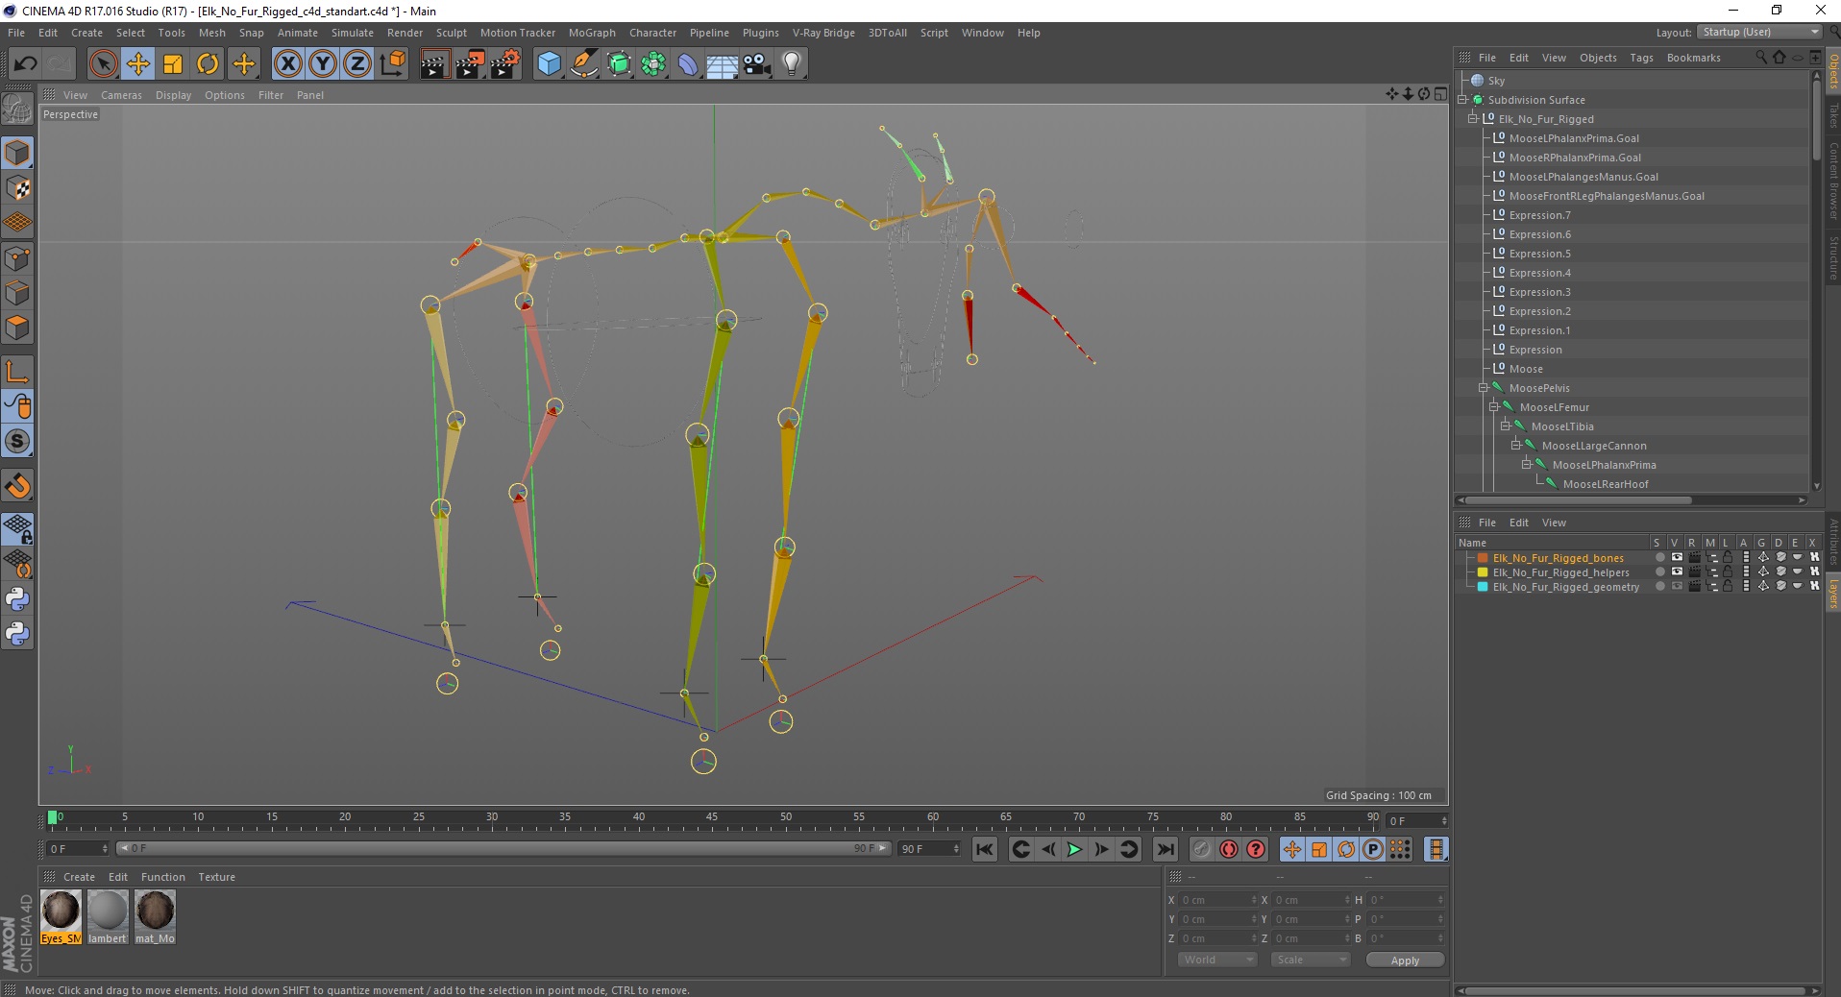Open the Sculpt menu
The width and height of the screenshot is (1841, 997).
tap(451, 33)
